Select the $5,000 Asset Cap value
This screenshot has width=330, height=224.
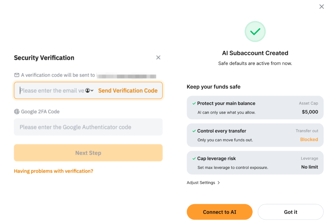pos(310,112)
